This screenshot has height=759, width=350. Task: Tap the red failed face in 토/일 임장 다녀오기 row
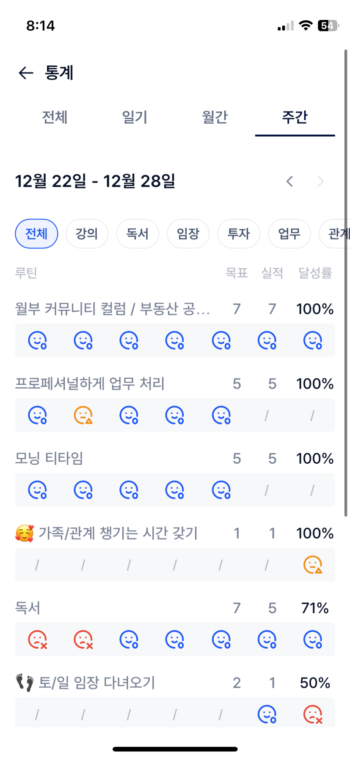pyautogui.click(x=313, y=715)
